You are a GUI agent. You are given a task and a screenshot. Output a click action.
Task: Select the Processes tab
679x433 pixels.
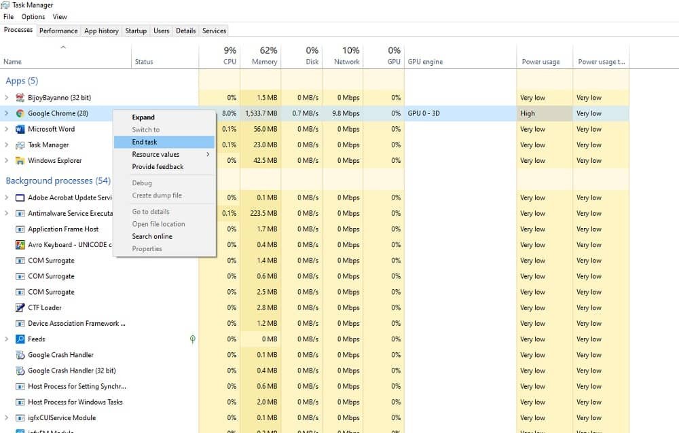click(x=18, y=30)
